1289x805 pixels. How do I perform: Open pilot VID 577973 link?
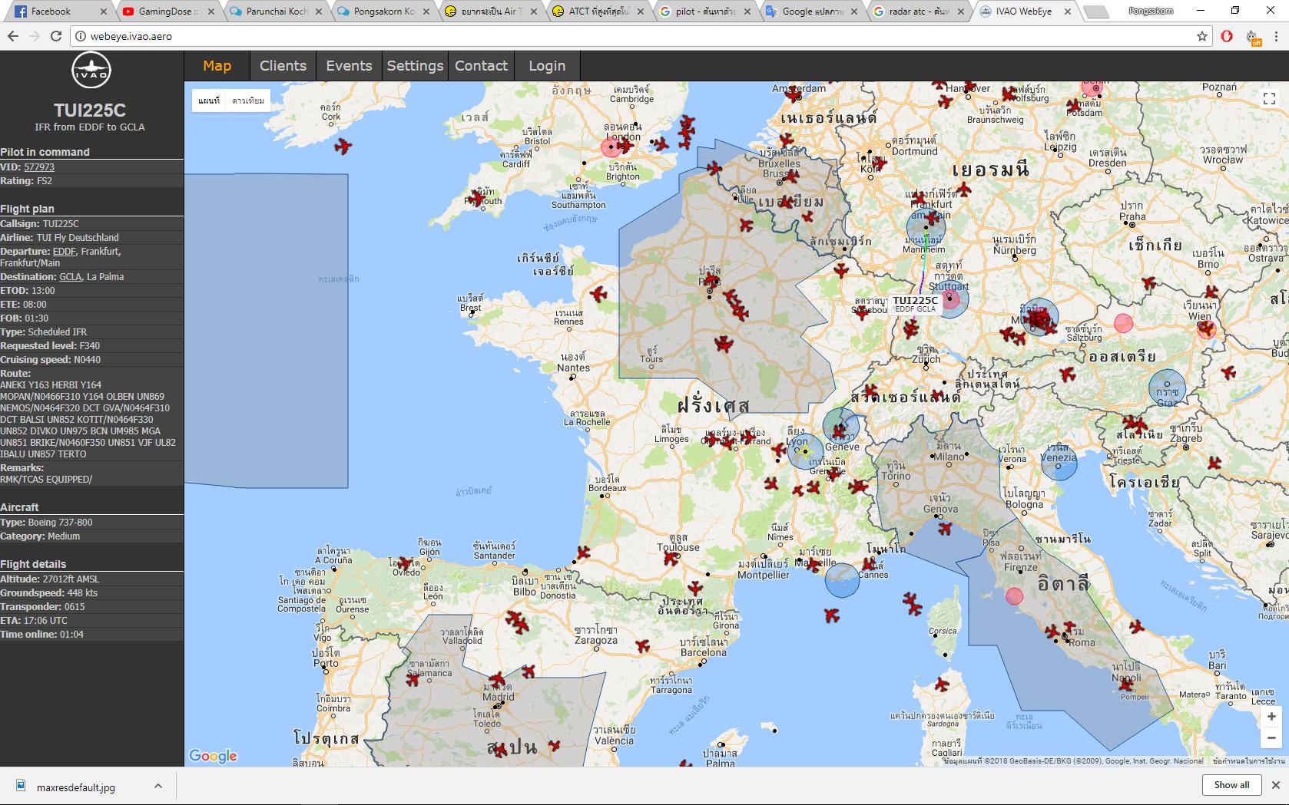click(x=39, y=167)
